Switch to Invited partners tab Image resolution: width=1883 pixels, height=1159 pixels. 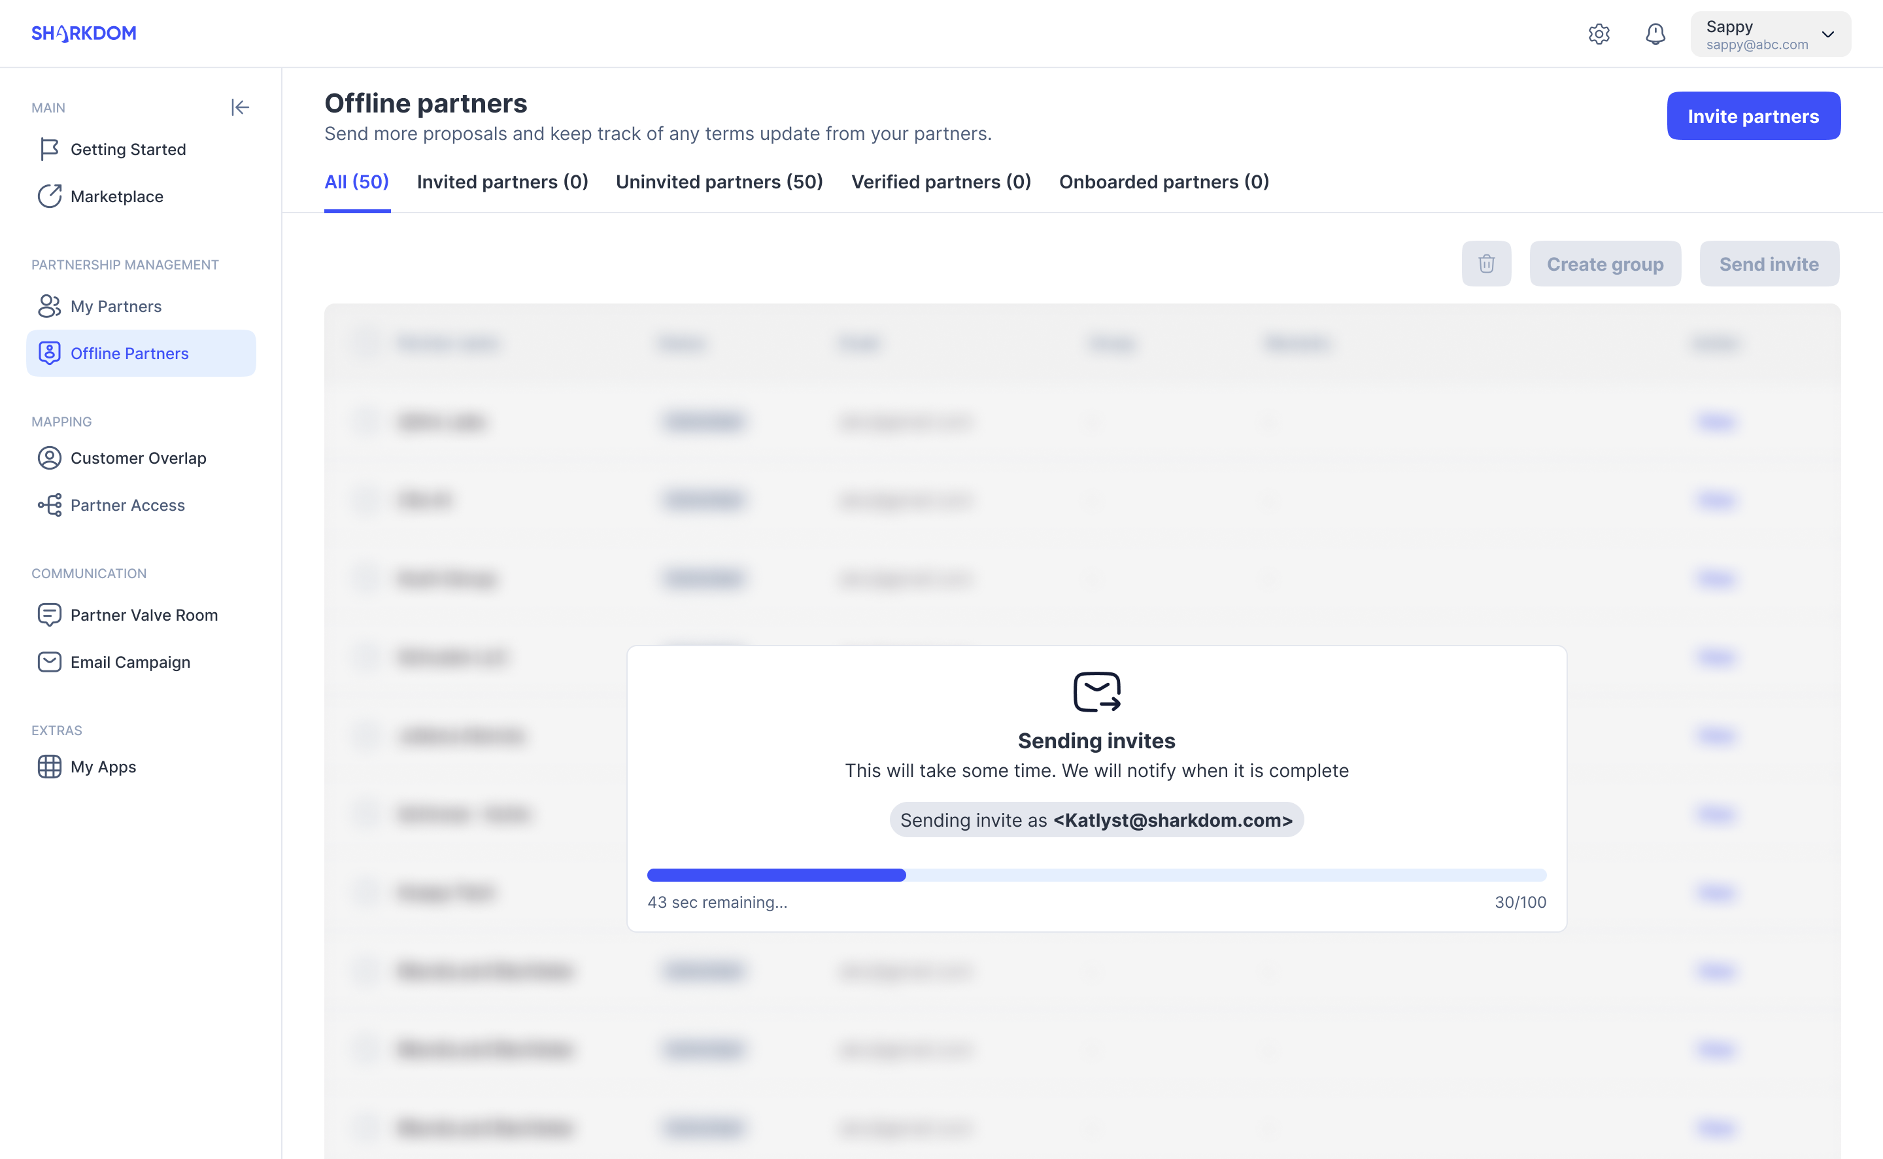501,182
